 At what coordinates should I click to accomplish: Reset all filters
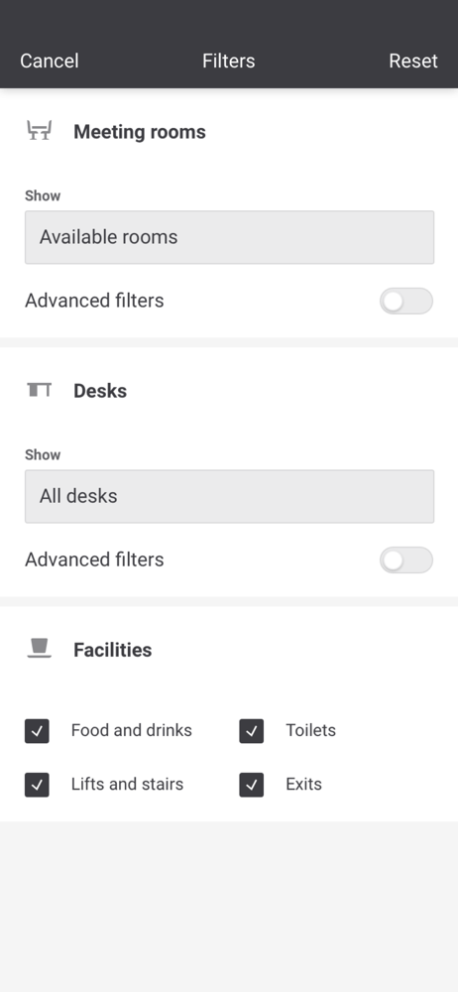pyautogui.click(x=413, y=61)
